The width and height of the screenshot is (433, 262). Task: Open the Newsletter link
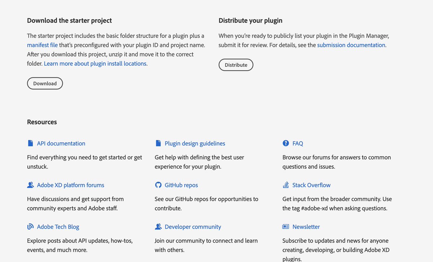click(x=306, y=227)
